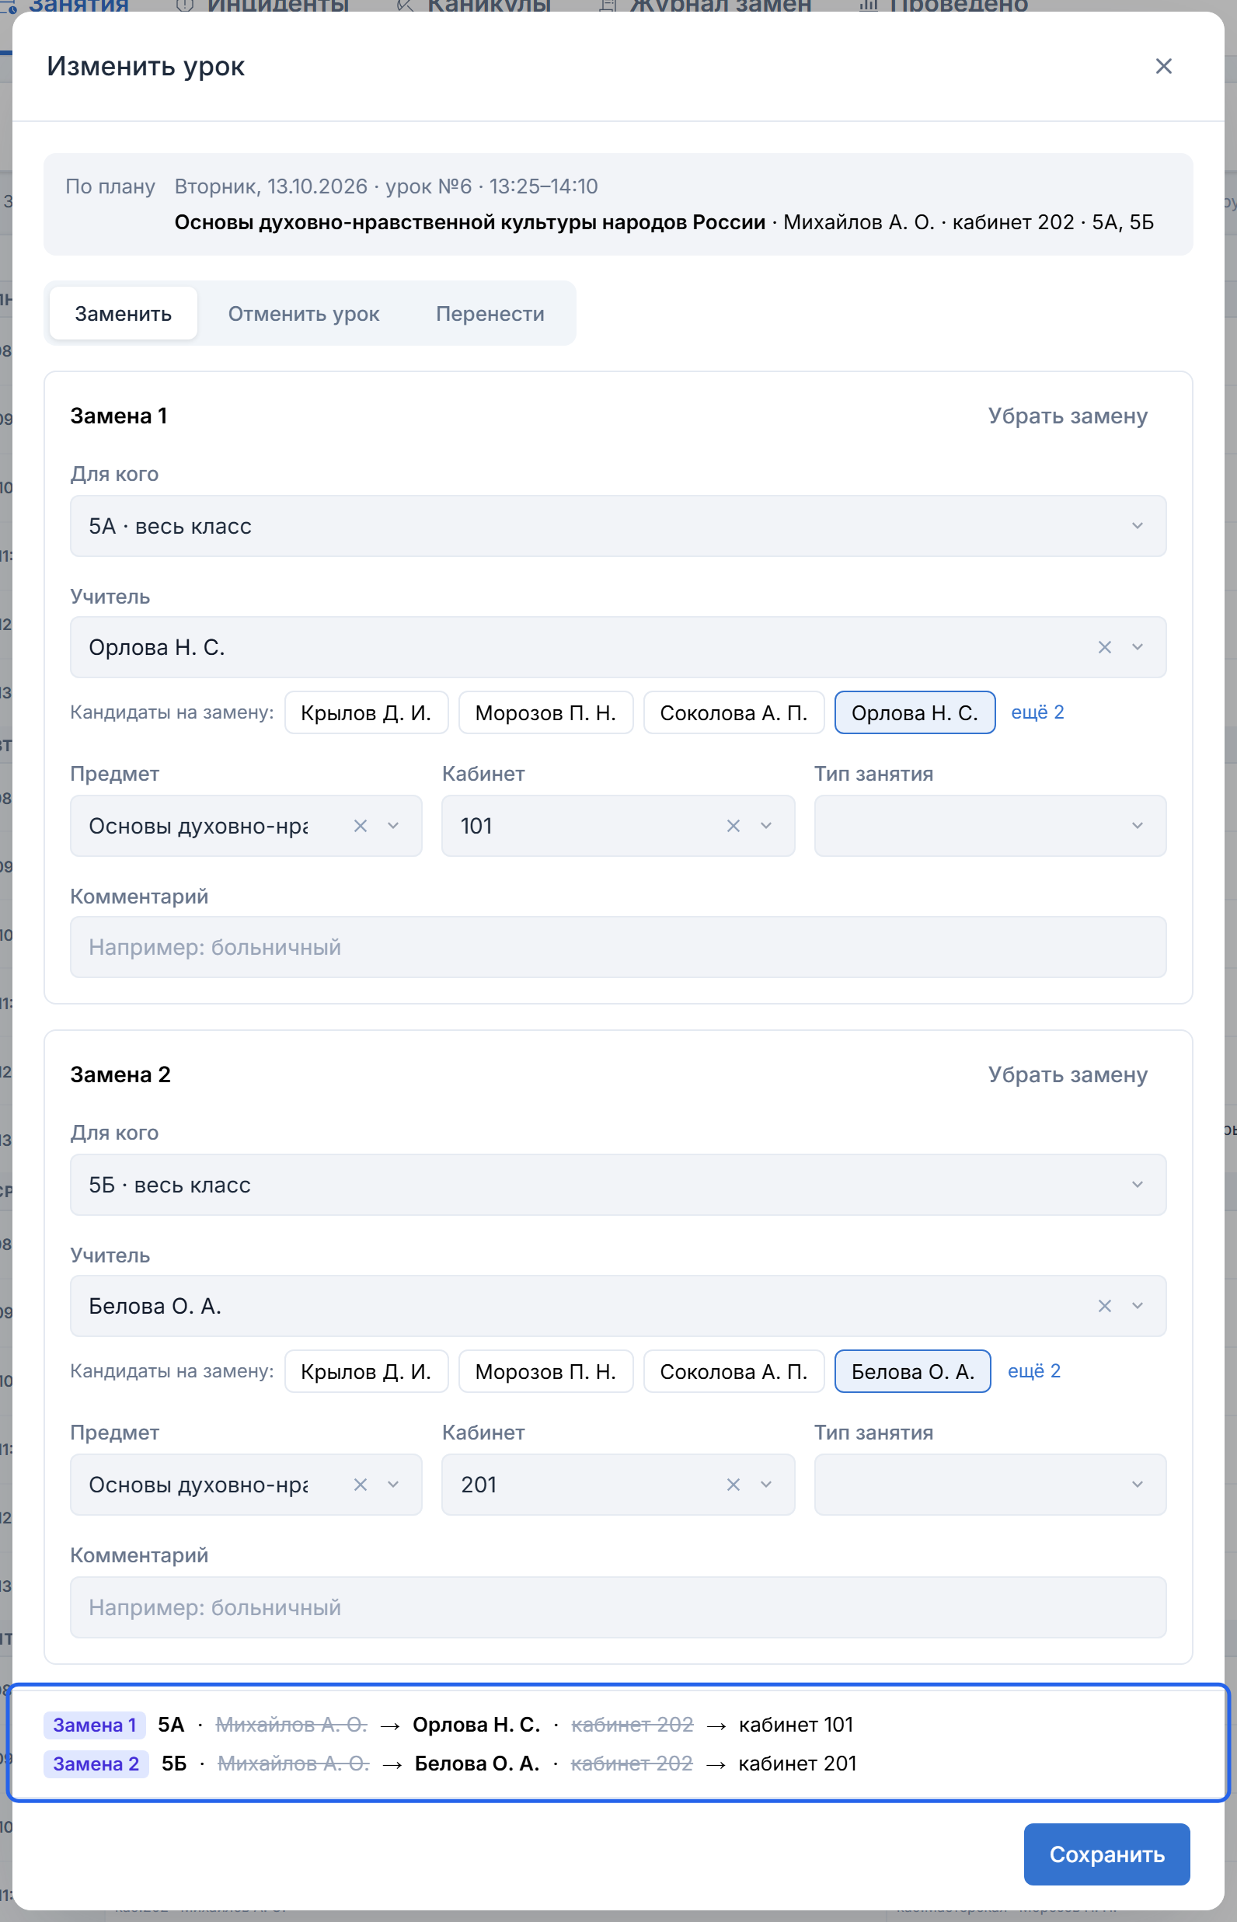Save changes with the Сохранить button

click(1106, 1854)
